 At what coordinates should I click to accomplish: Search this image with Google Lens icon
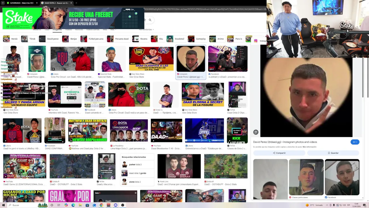click(x=256, y=132)
